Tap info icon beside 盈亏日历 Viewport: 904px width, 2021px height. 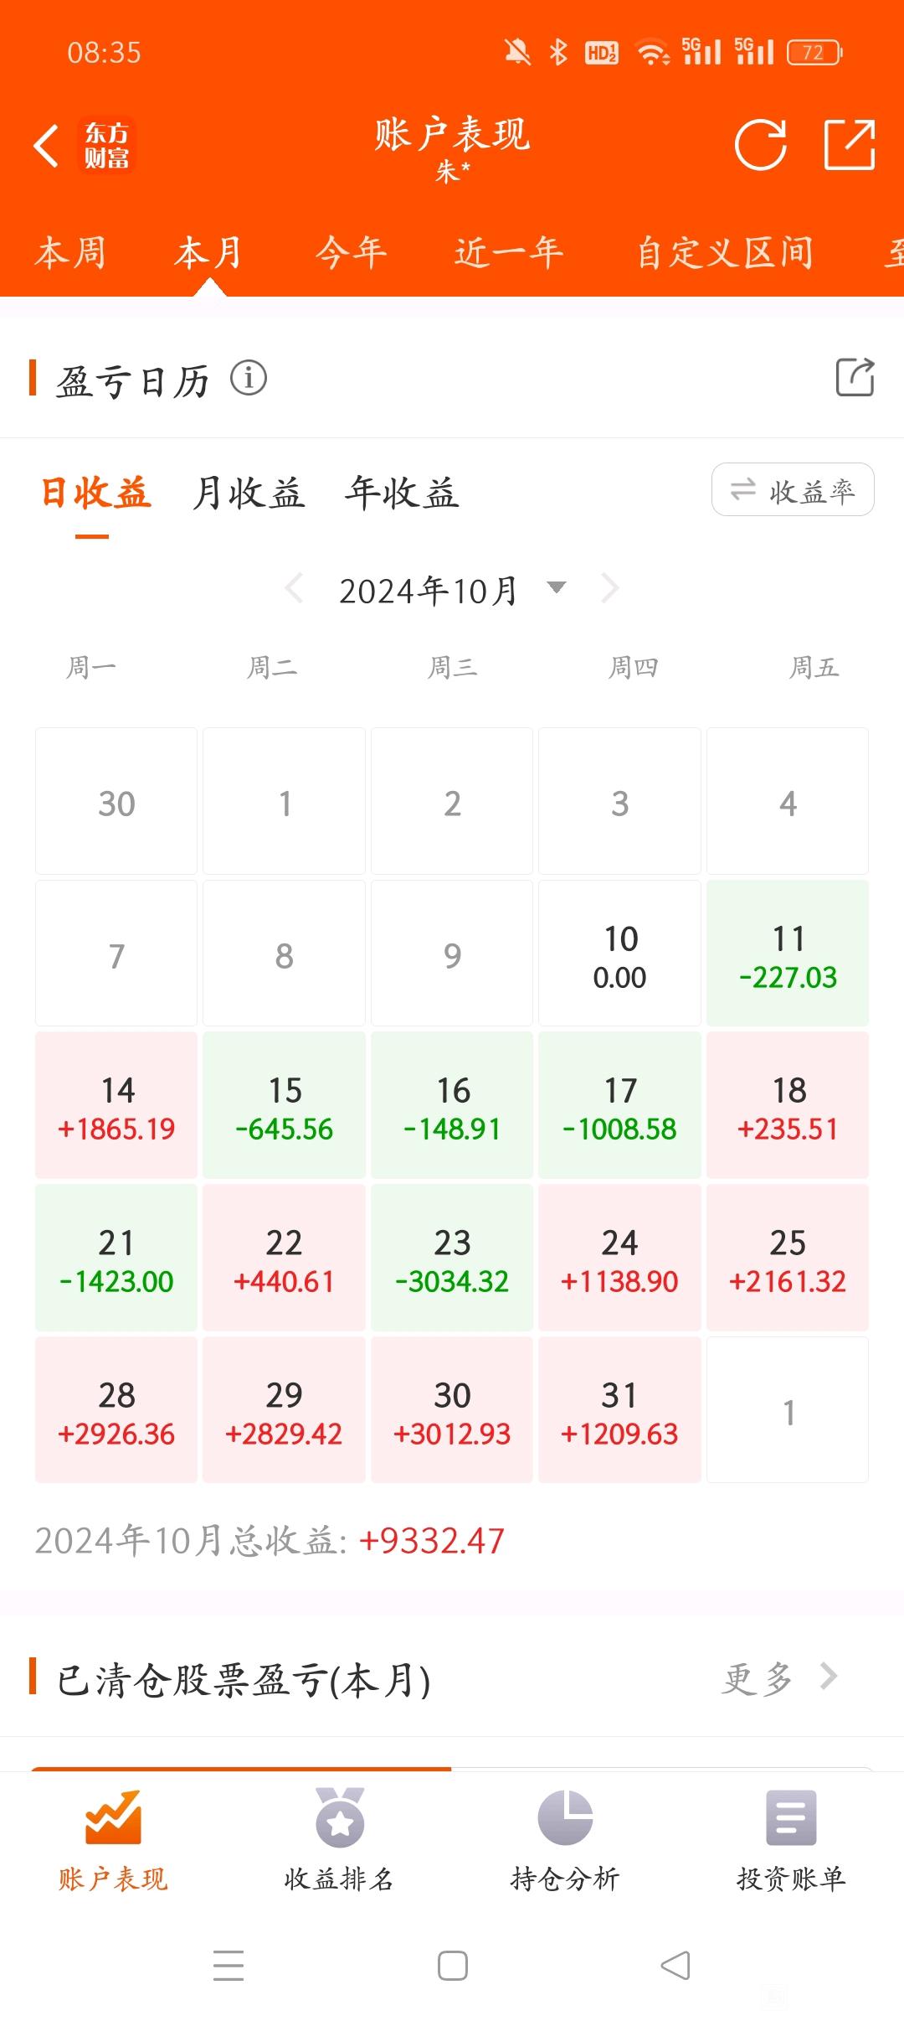click(x=249, y=379)
